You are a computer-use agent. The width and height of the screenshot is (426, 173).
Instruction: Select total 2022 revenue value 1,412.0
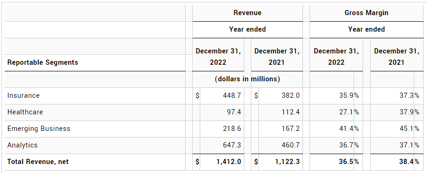point(229,162)
